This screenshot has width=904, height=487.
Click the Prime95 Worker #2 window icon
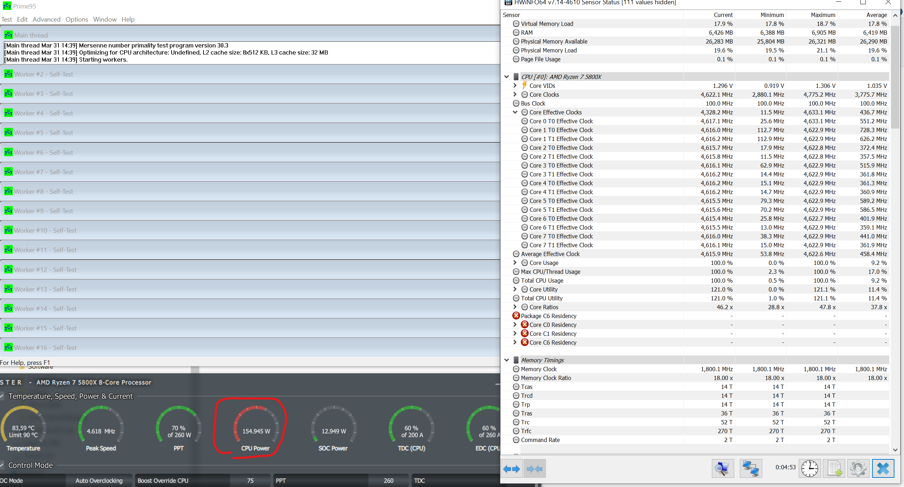(8, 74)
